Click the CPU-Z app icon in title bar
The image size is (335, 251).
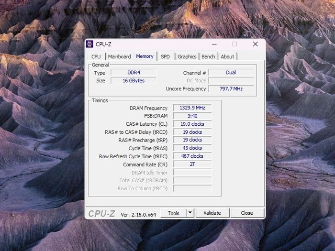tap(89, 44)
